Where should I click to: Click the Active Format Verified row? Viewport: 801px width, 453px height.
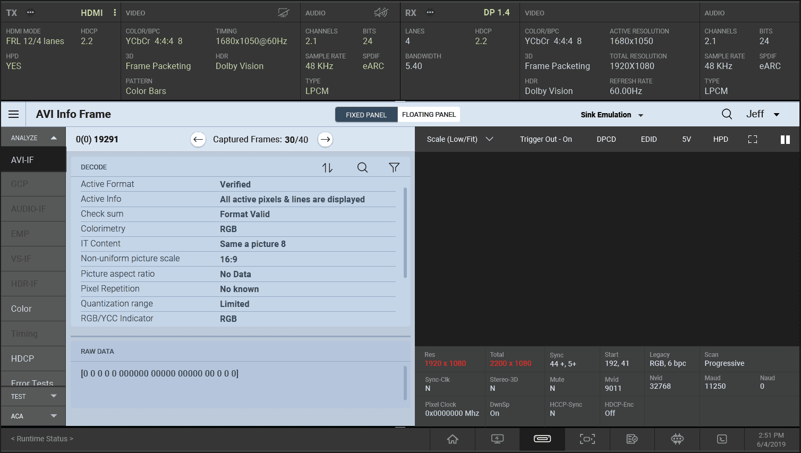click(238, 184)
